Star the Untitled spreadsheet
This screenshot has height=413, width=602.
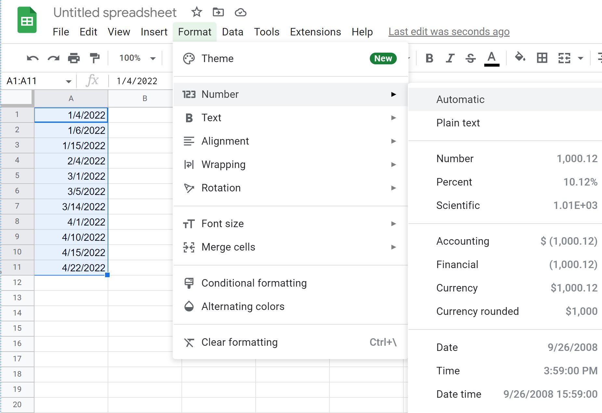[196, 12]
